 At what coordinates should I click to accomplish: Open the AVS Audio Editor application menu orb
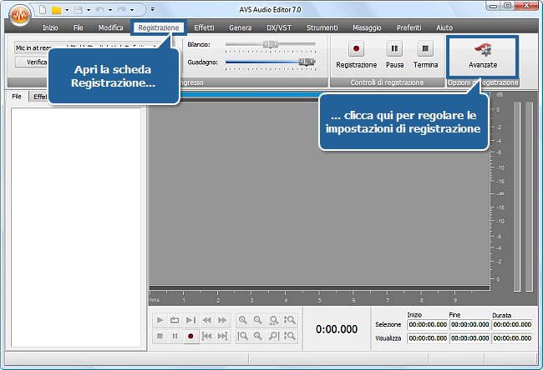point(20,15)
